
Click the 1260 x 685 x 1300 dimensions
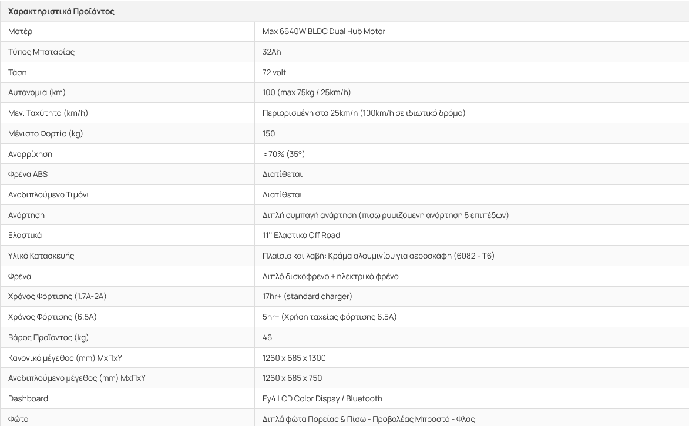[x=294, y=358]
